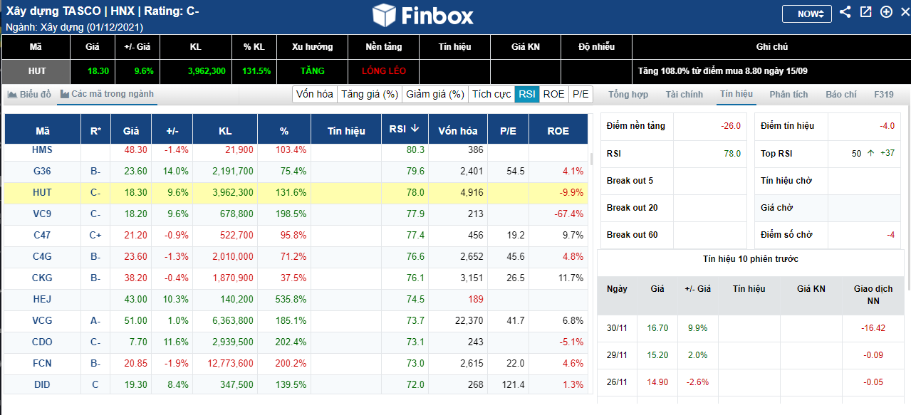Sort table by P/E column header
911x415 pixels.
click(508, 131)
